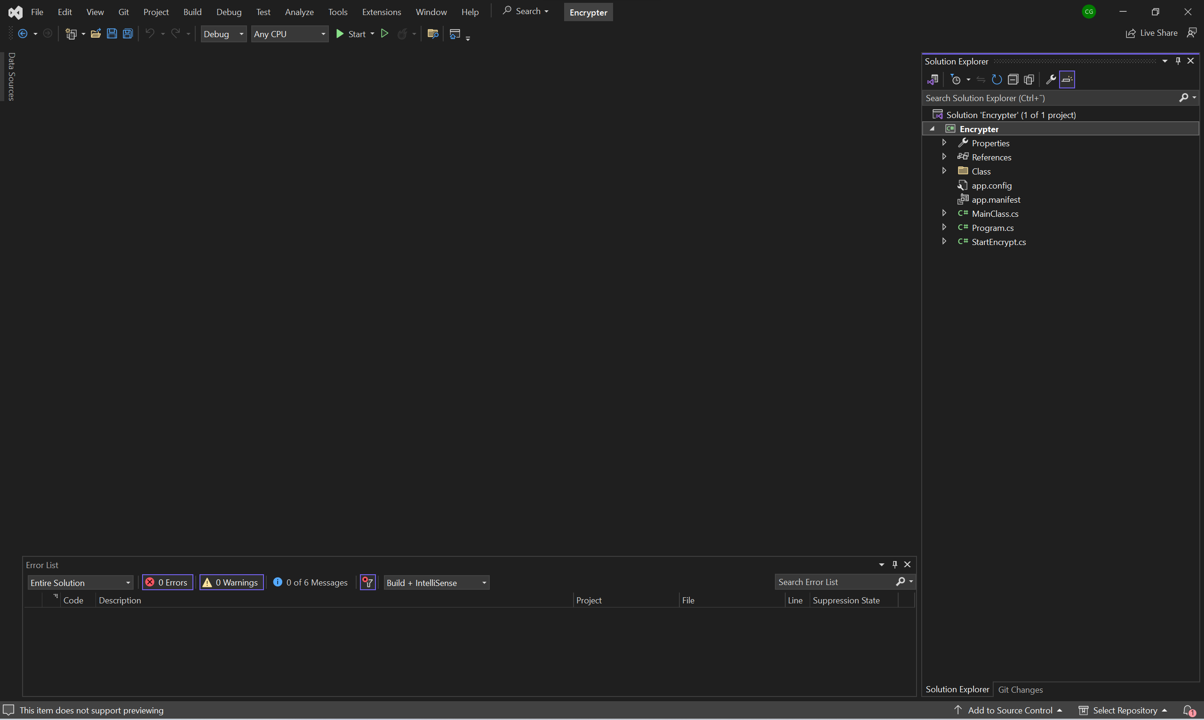Screen dimensions: 1204x720
Task: Click Start Without Debugging outline arrow
Action: 384,33
